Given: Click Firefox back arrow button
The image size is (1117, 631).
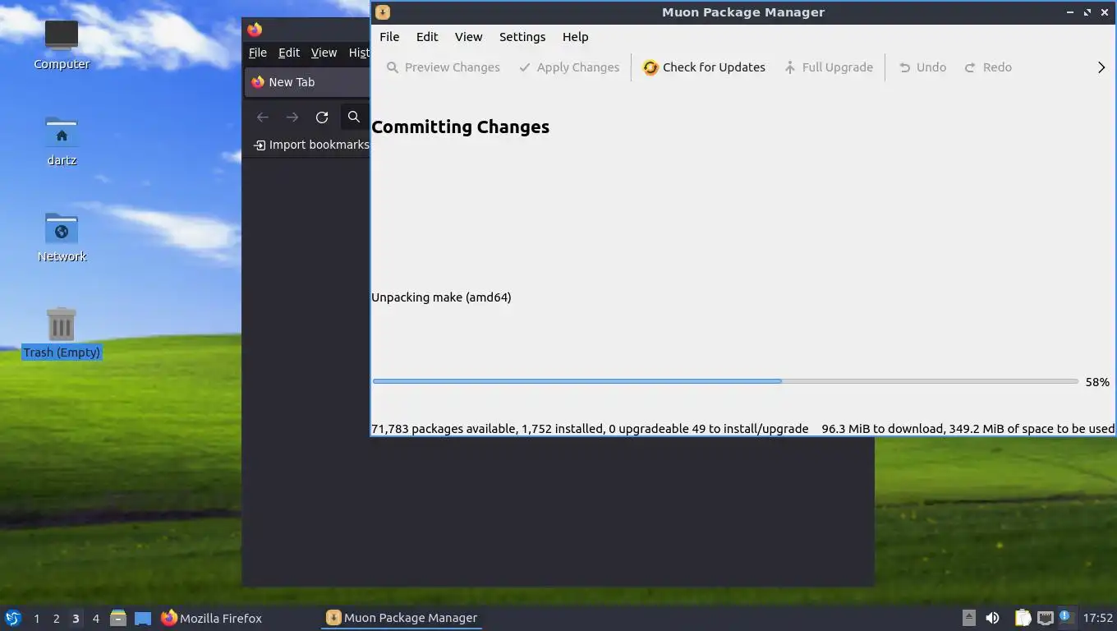Looking at the screenshot, I should (x=263, y=117).
